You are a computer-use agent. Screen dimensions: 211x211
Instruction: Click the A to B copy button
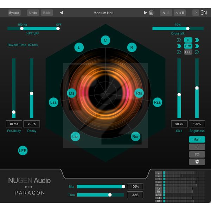pyautogui.click(x=180, y=13)
